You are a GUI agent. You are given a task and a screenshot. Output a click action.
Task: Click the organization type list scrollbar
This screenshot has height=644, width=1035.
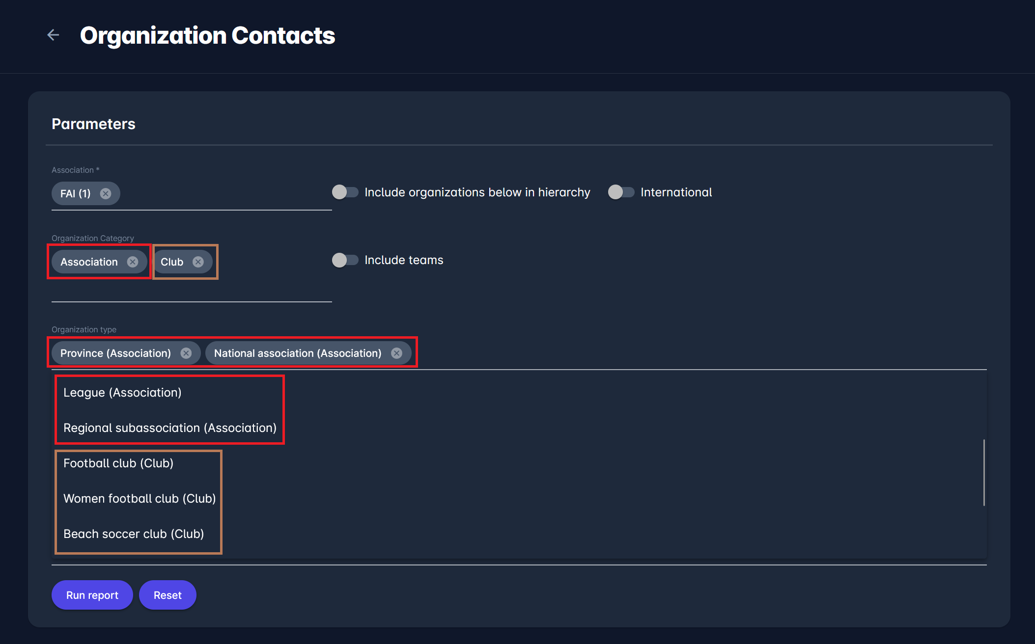coord(984,472)
